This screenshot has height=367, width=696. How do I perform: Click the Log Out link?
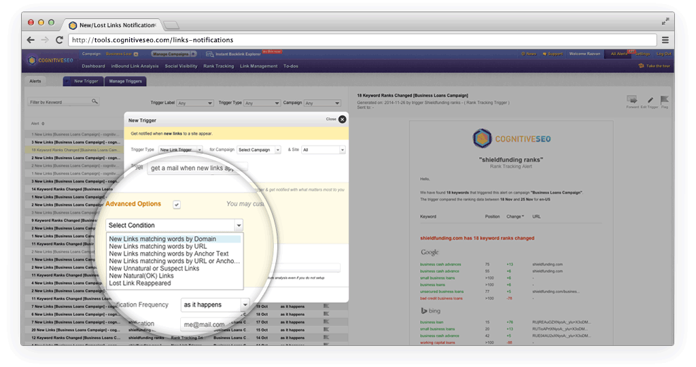(663, 54)
